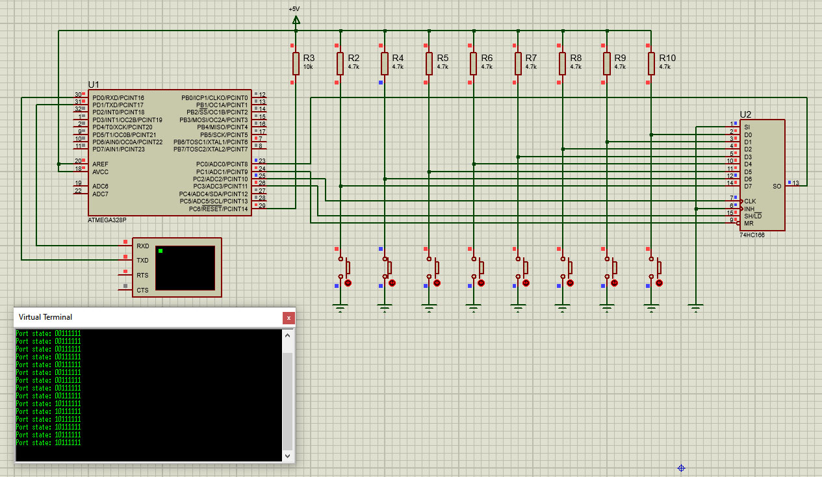Toggle the red latch of the push button under R2

coord(348,283)
